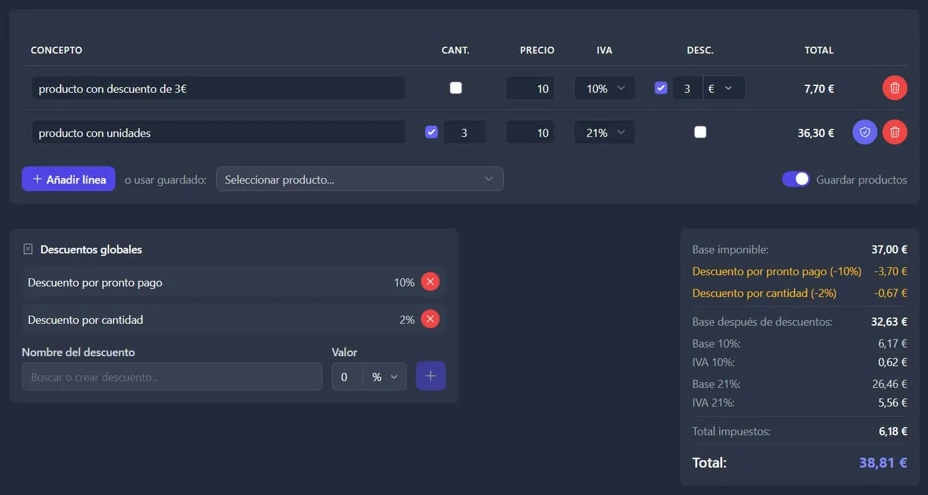Click the plus button to add global discount
Image resolution: width=928 pixels, height=495 pixels.
point(430,376)
